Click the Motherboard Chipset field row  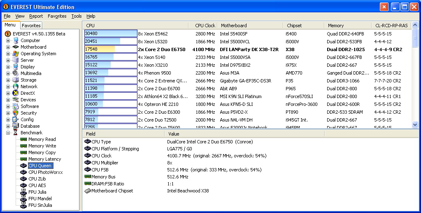coord(204,191)
